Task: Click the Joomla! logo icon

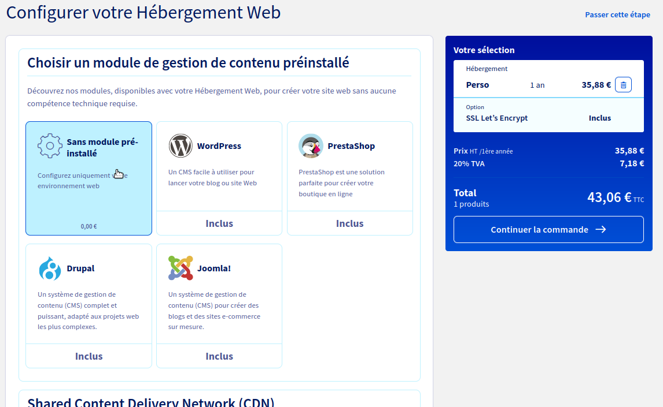Action: tap(181, 268)
